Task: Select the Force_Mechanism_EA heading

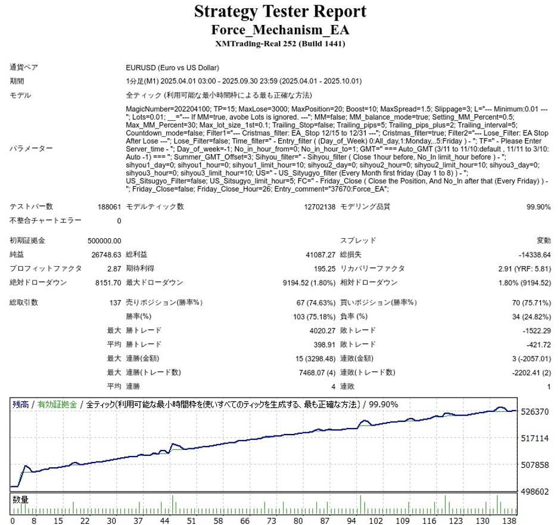Action: coord(279,30)
